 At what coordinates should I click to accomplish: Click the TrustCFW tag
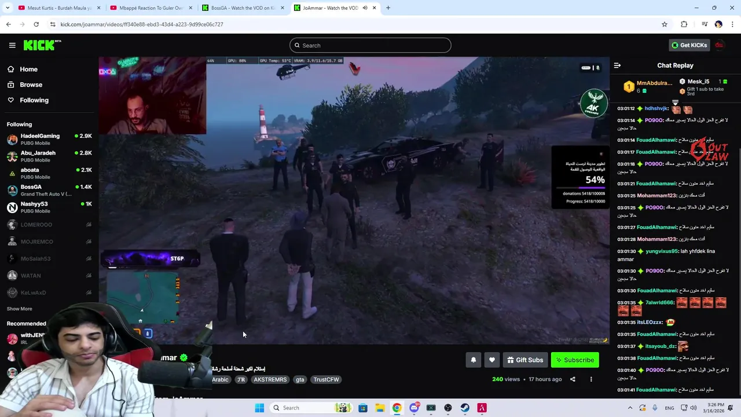tap(326, 379)
